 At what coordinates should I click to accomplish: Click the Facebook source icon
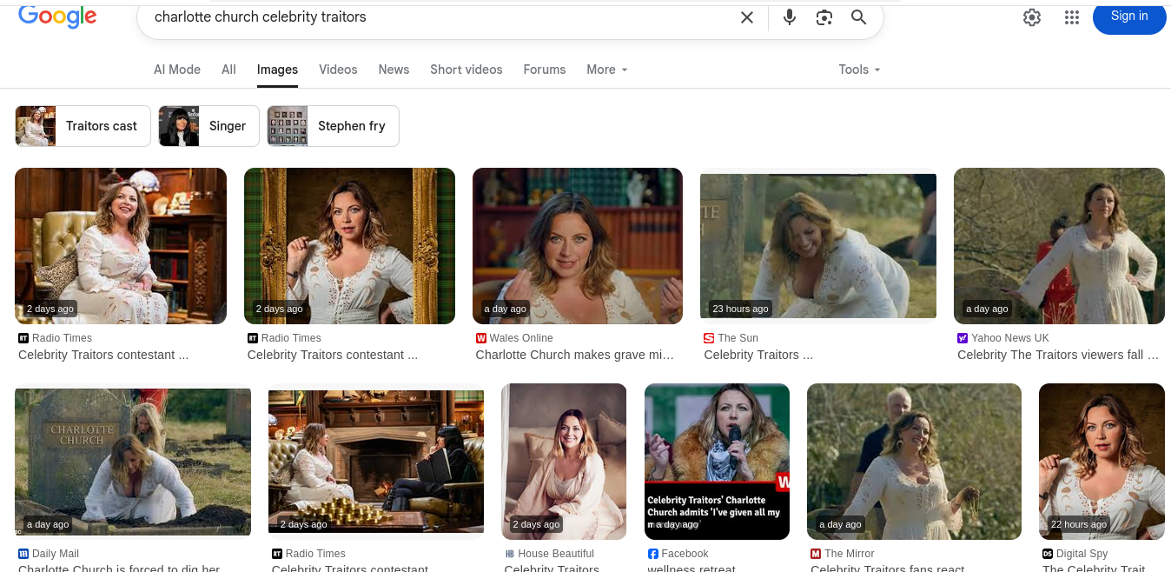tap(652, 554)
